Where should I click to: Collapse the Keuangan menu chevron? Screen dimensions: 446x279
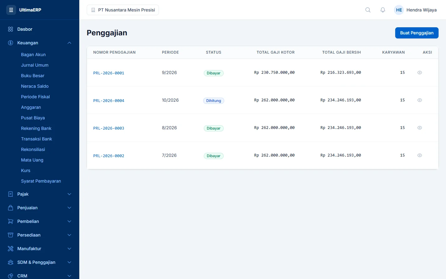pos(69,43)
